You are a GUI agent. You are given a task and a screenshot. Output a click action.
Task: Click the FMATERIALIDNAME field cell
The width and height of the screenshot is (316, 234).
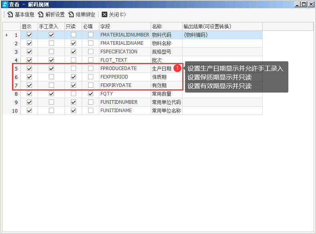point(125,43)
